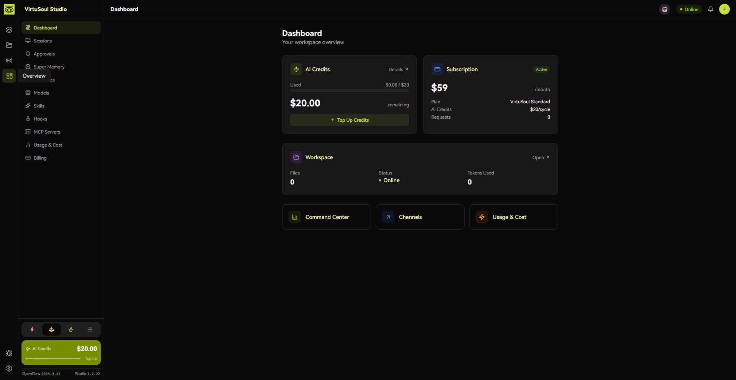Image resolution: width=736 pixels, height=380 pixels.
Task: Click the VirtuSoul Studio title text
Action: tap(46, 9)
